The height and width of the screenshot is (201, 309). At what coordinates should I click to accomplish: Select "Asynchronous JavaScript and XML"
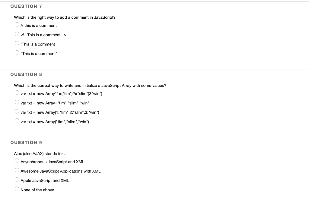pyautogui.click(x=17, y=161)
